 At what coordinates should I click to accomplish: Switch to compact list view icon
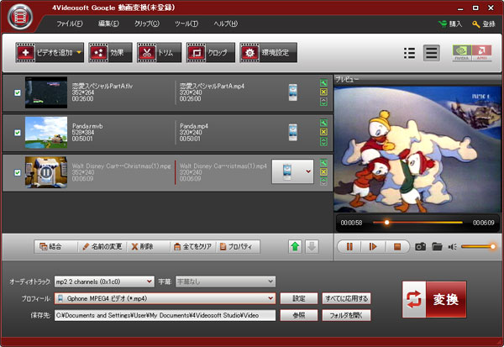point(432,53)
